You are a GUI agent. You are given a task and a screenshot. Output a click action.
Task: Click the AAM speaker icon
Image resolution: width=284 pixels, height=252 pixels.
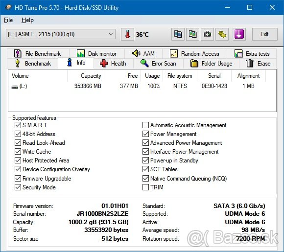(x=136, y=53)
